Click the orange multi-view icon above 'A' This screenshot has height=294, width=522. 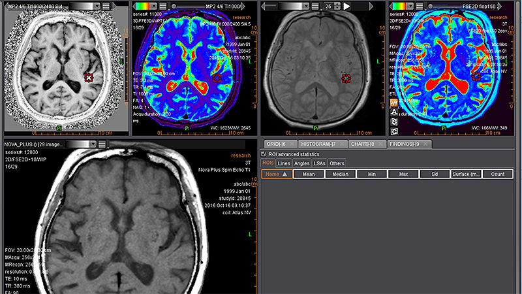point(394,103)
